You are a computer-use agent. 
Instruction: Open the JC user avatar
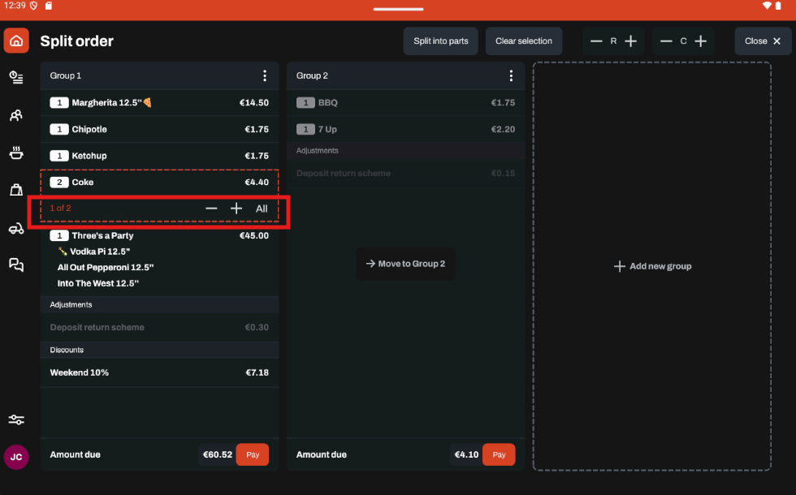(16, 457)
